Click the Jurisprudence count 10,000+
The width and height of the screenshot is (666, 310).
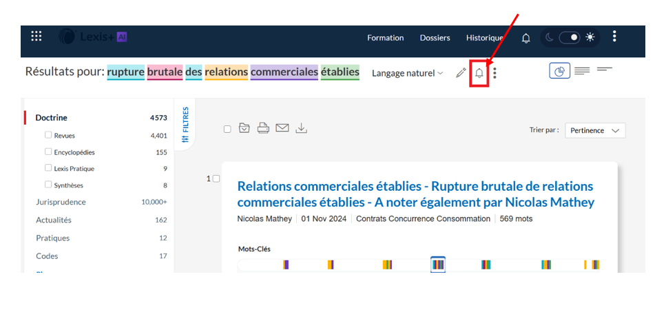click(x=154, y=202)
